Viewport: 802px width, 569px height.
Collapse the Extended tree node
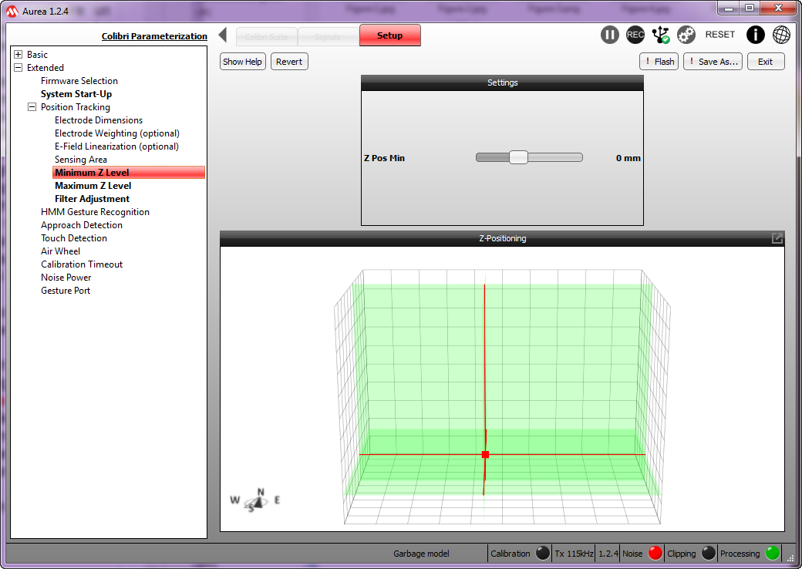point(19,68)
